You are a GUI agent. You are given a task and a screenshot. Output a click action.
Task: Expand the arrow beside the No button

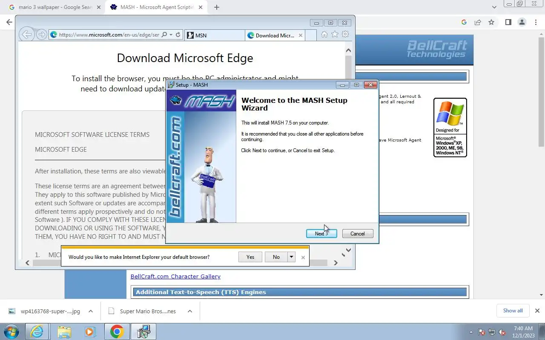[292, 257]
